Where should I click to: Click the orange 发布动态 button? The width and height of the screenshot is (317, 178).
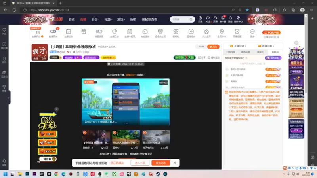tap(161, 163)
